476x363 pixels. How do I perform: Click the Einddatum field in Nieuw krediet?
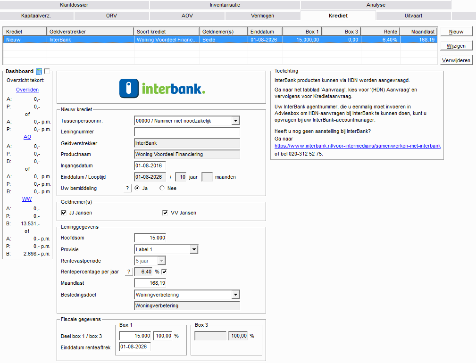click(150, 177)
